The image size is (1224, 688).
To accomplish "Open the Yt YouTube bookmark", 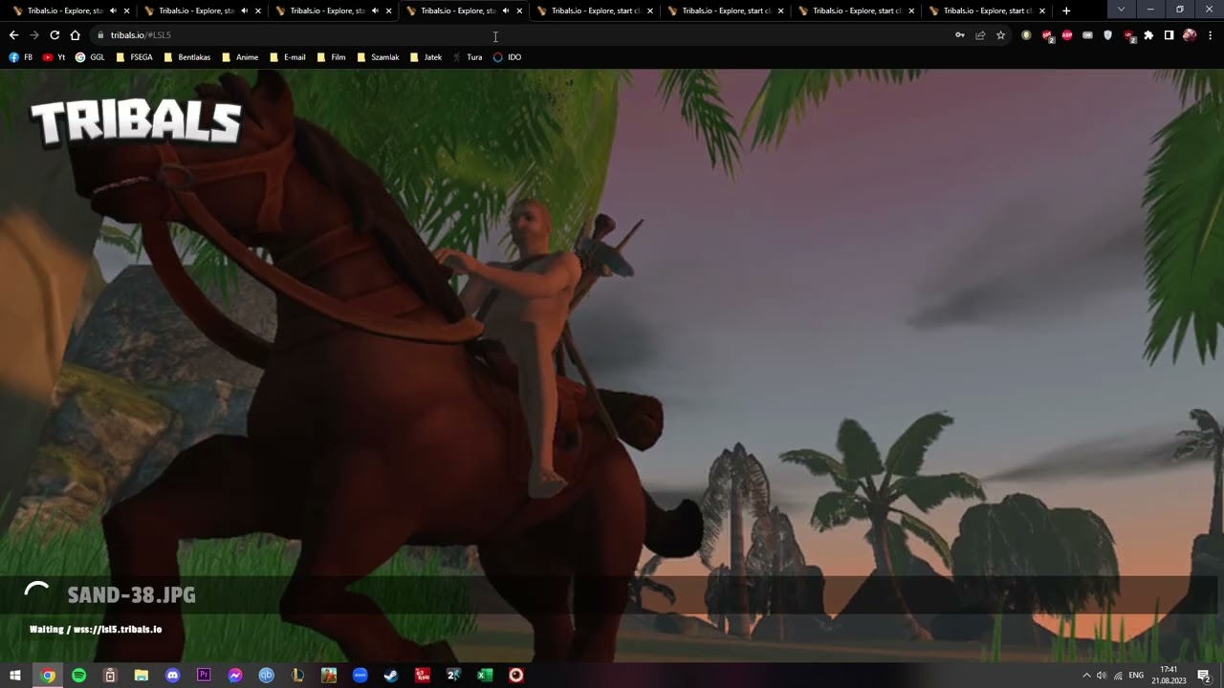I will [55, 57].
